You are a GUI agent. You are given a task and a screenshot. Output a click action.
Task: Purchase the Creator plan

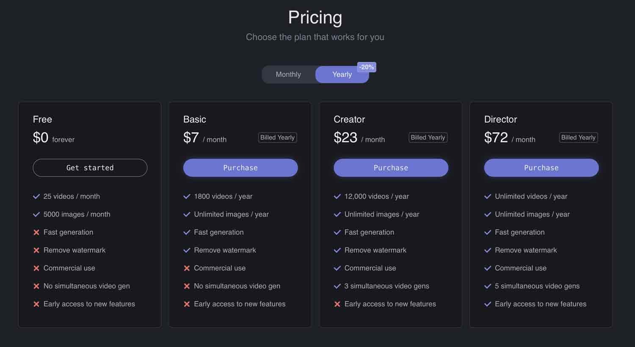point(391,168)
